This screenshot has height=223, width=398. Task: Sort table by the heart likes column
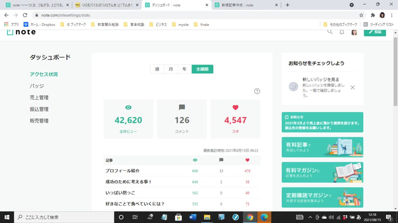(247, 160)
